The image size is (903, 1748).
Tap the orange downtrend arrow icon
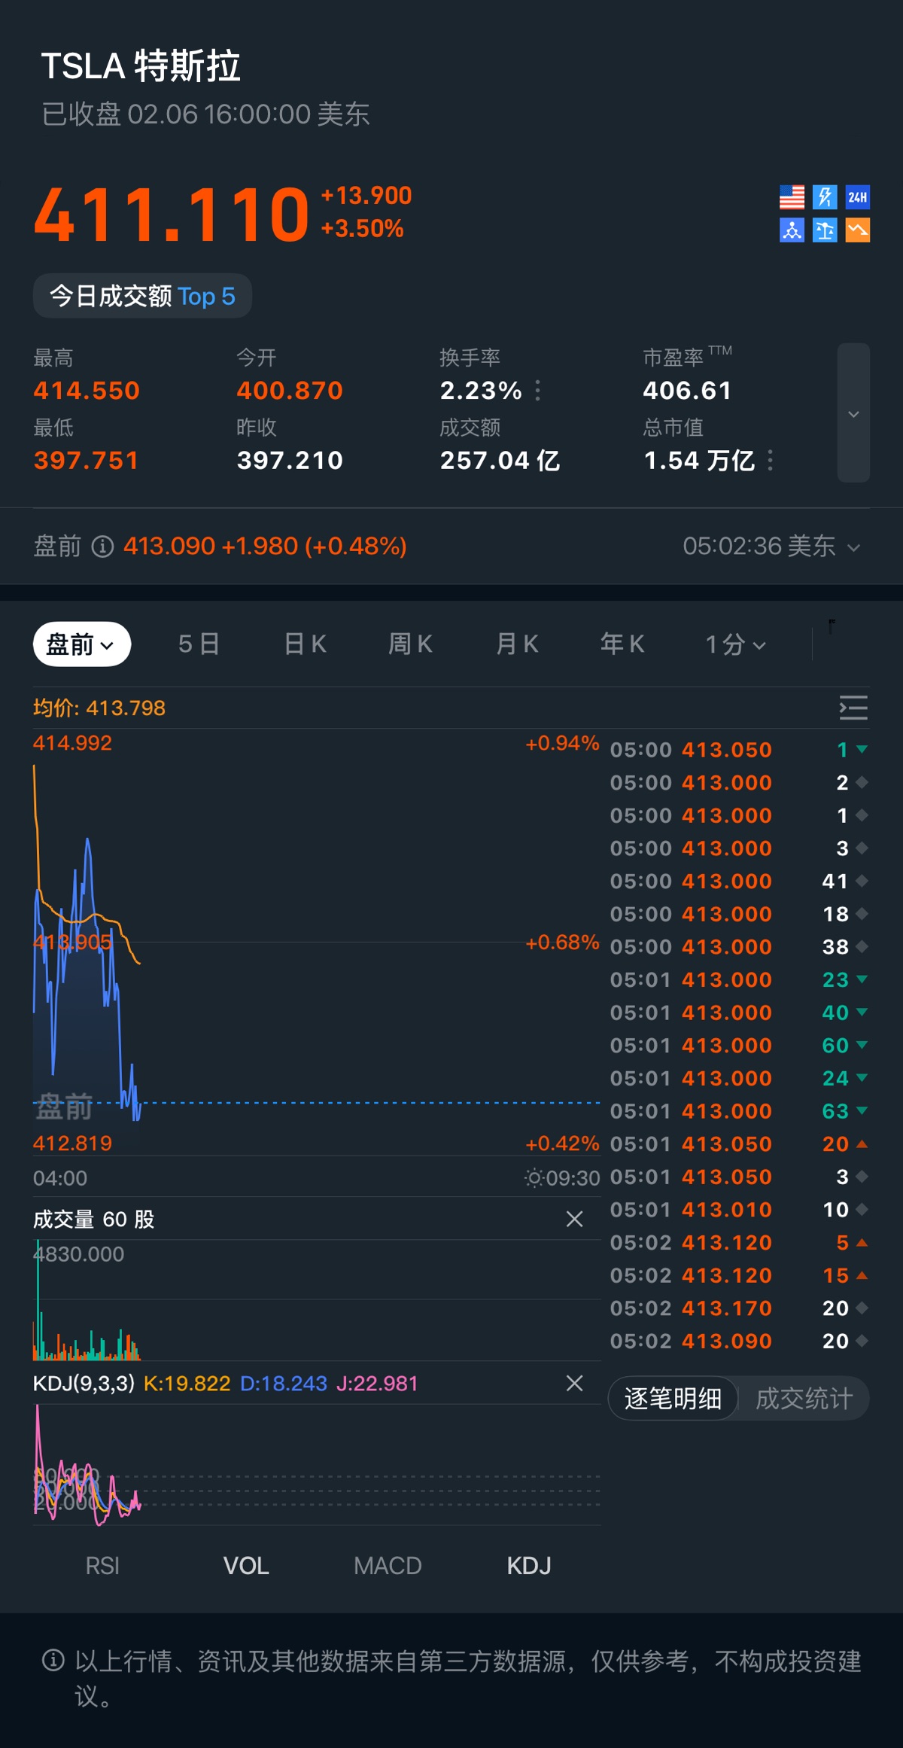tap(858, 230)
